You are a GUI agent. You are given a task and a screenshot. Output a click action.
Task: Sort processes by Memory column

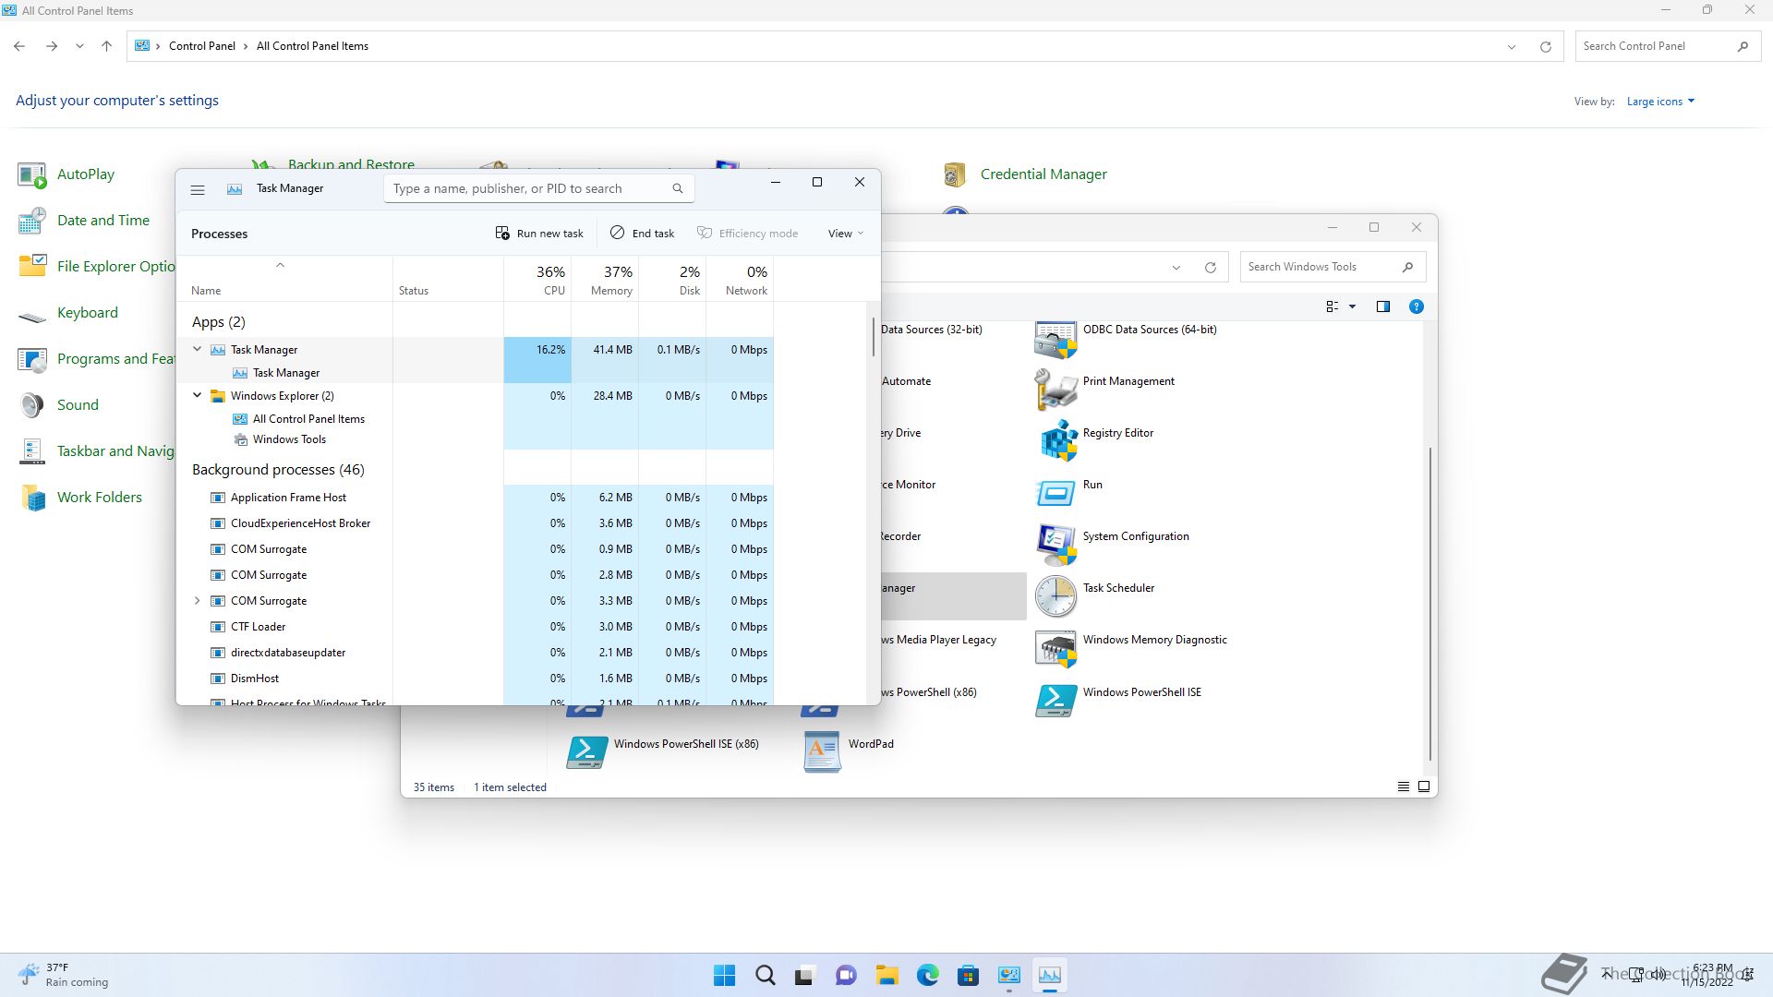605,280
